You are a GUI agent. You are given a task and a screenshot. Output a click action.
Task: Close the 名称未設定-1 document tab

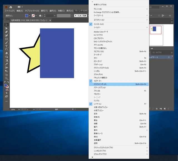click(x=50, y=20)
